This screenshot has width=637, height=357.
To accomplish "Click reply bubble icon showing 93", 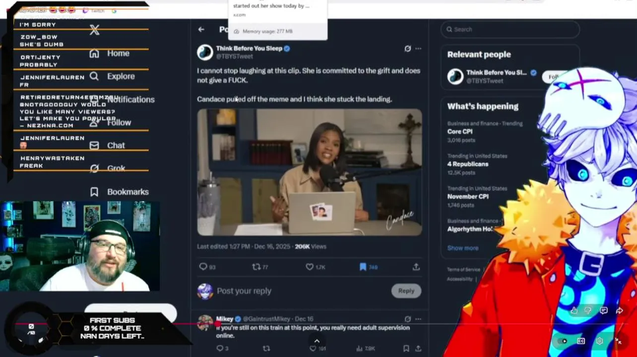I will pyautogui.click(x=203, y=267).
